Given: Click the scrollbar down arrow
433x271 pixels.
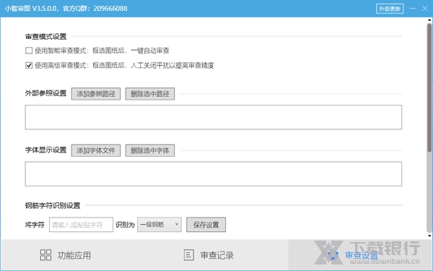Looking at the screenshot, I should tap(429, 236).
